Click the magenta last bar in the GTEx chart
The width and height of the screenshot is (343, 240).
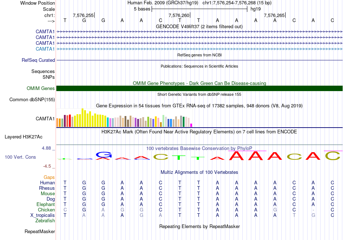(x=191, y=125)
